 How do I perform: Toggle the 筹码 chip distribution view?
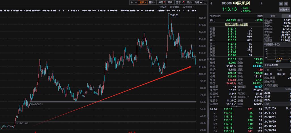[161, 3]
